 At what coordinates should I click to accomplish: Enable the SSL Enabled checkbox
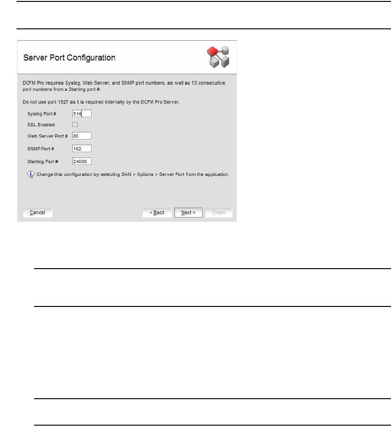tap(75, 125)
